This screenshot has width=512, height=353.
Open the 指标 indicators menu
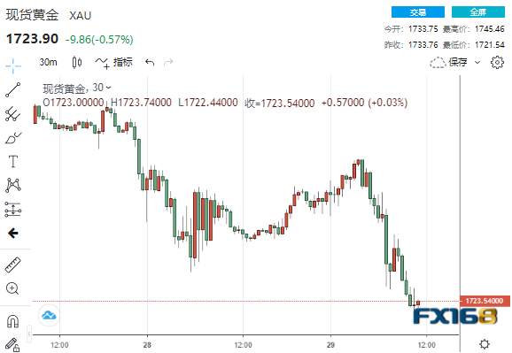click(x=114, y=62)
